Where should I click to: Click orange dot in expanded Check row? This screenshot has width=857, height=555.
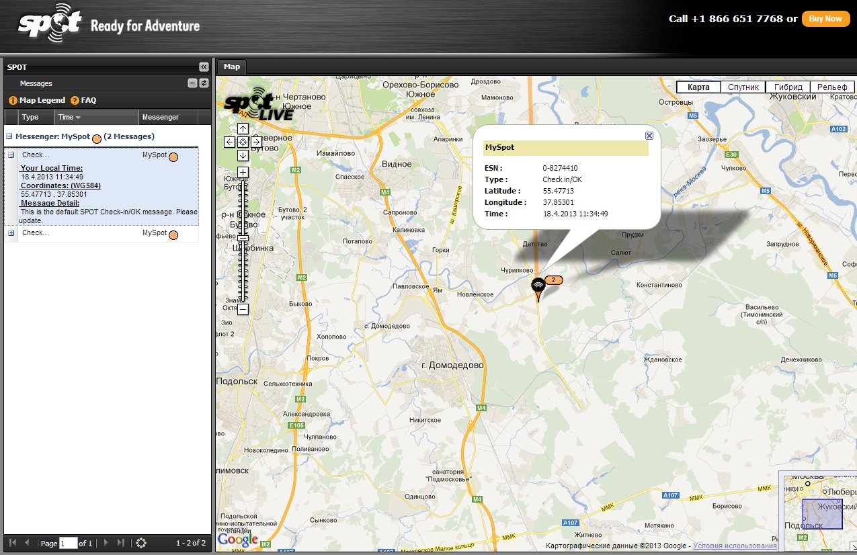click(173, 157)
